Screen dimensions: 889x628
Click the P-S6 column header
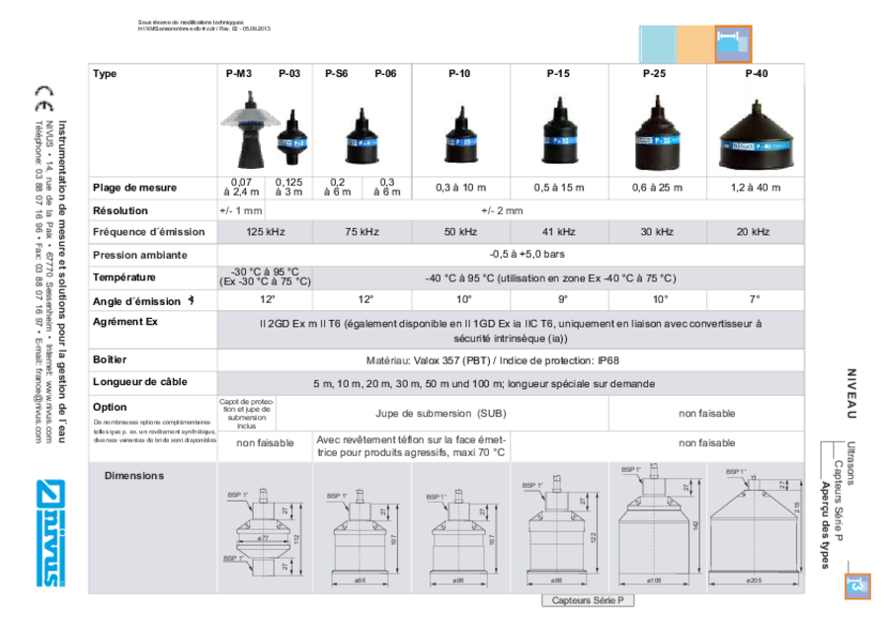(336, 74)
